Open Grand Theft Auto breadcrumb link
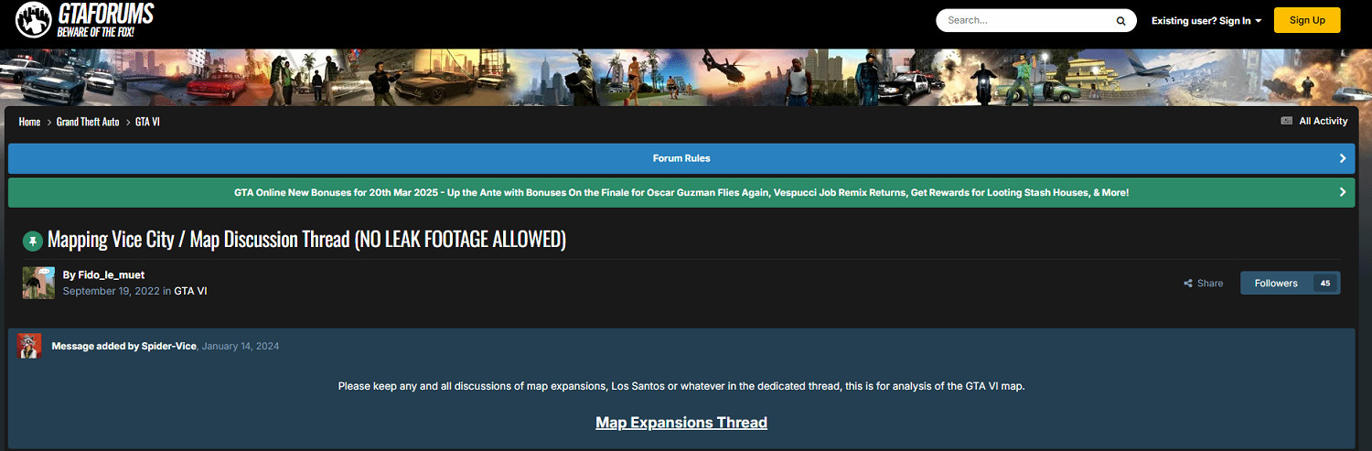Viewport: 1372px width, 451px height. point(88,122)
